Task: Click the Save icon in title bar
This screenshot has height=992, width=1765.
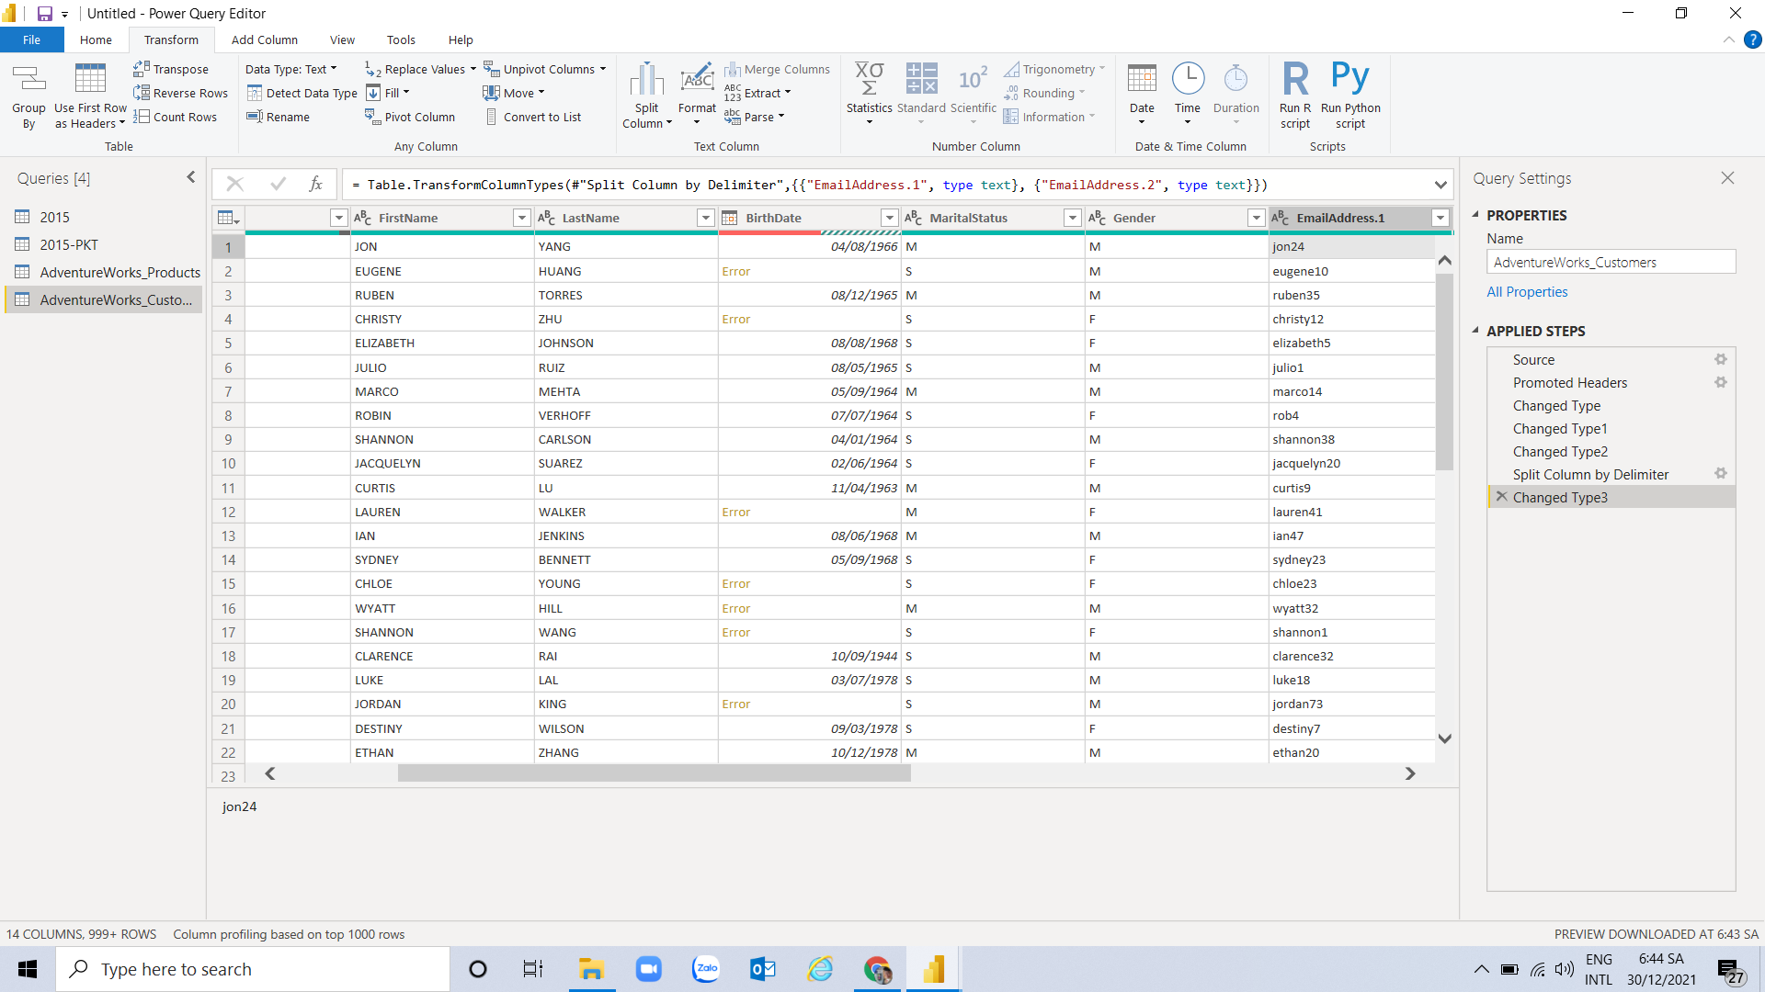Action: coord(44,14)
